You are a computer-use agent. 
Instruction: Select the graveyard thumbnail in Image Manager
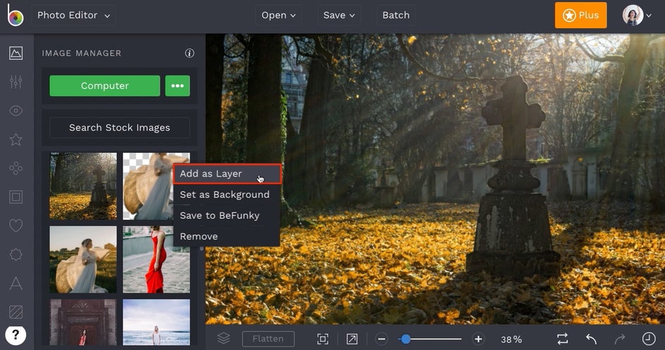[x=83, y=186]
